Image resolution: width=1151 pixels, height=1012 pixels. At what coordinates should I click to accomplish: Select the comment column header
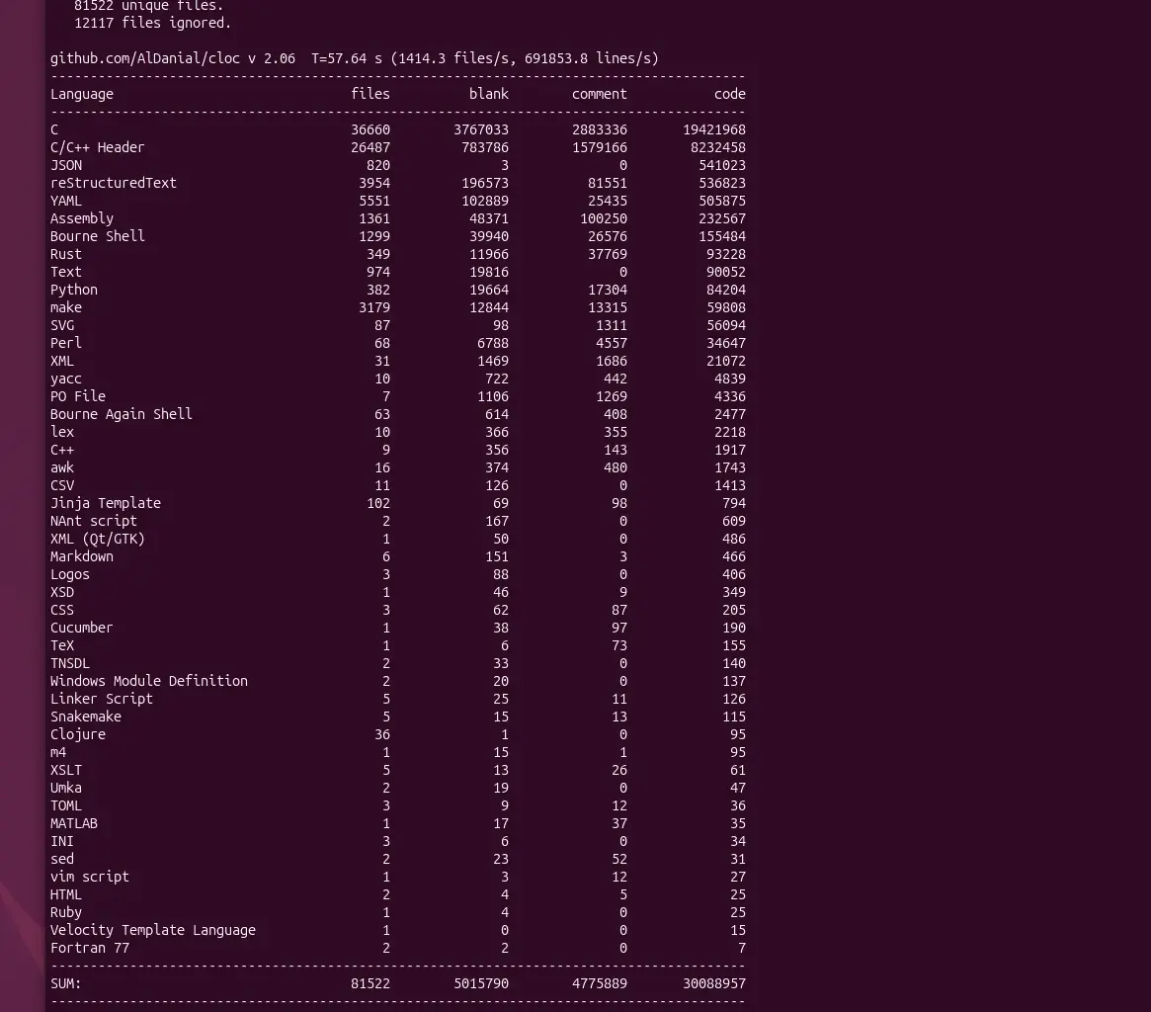(600, 94)
